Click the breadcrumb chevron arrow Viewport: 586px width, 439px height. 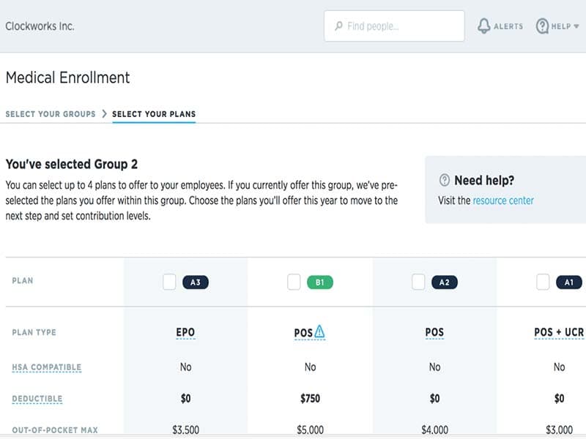[104, 114]
